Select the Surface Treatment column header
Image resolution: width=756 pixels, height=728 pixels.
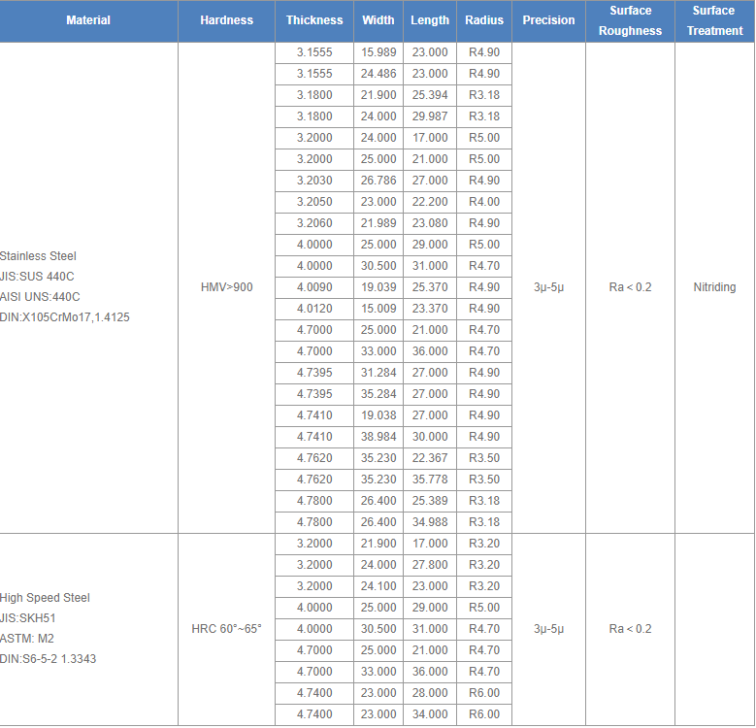click(x=714, y=20)
